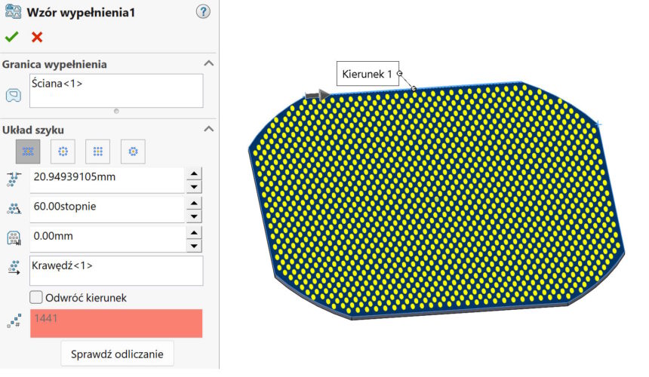Choose the circular pattern layout
The image size is (649, 377).
(x=63, y=152)
